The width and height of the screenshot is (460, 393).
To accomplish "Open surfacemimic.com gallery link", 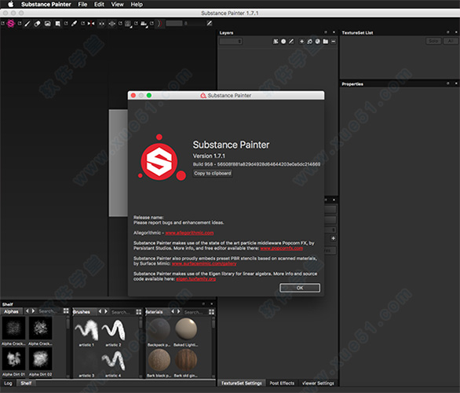I will pyautogui.click(x=204, y=263).
